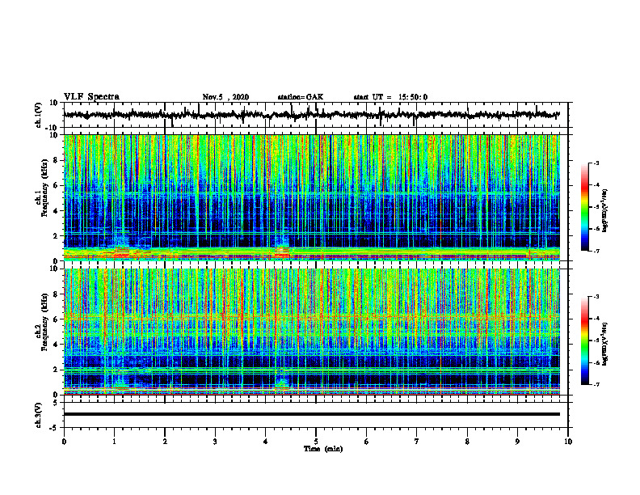Click the '6' kHz tick on ch.1 frequency axis
The width and height of the screenshot is (640, 495).
point(56,185)
